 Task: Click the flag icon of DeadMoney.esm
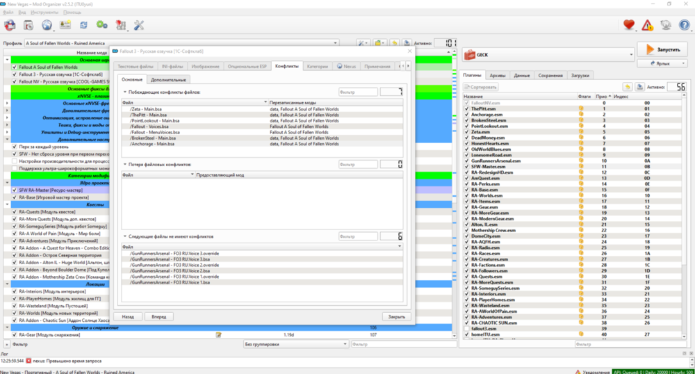click(580, 138)
